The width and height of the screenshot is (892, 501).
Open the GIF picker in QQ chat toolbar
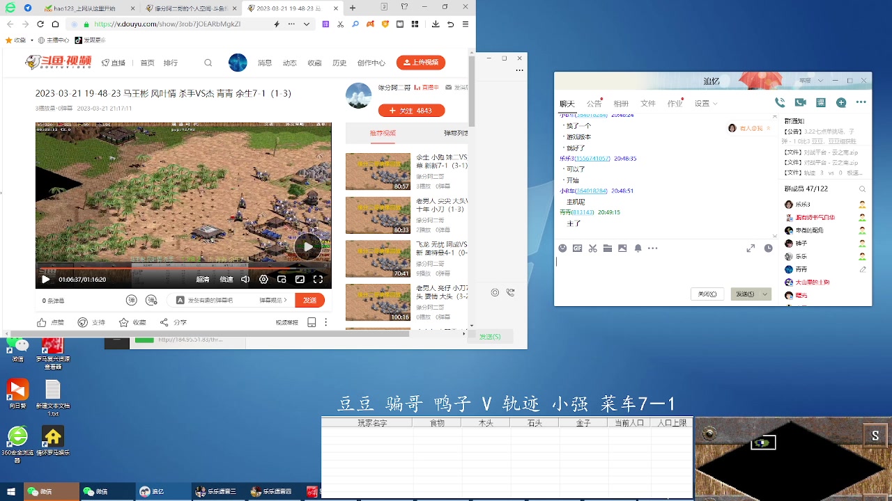point(577,248)
